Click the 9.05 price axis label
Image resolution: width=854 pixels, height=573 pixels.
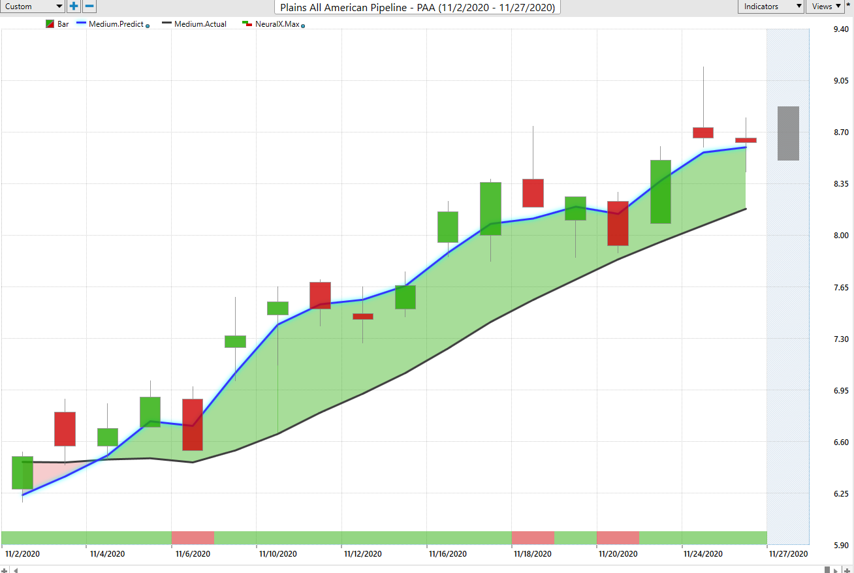tap(841, 81)
